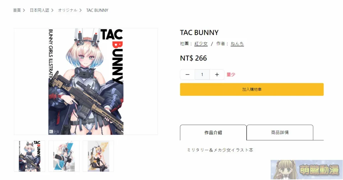This screenshot has width=343, height=180.
Task: Open the 紅少女 circle link
Action: tap(201, 44)
